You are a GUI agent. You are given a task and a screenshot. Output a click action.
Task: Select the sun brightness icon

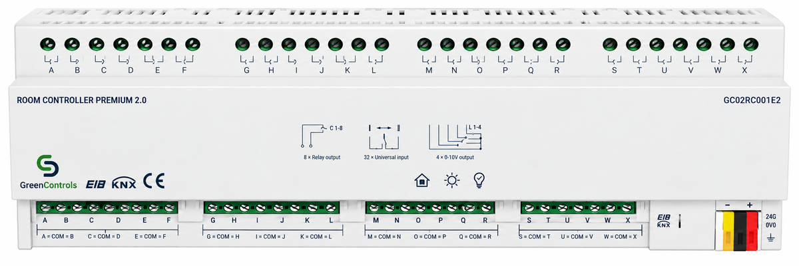click(452, 180)
